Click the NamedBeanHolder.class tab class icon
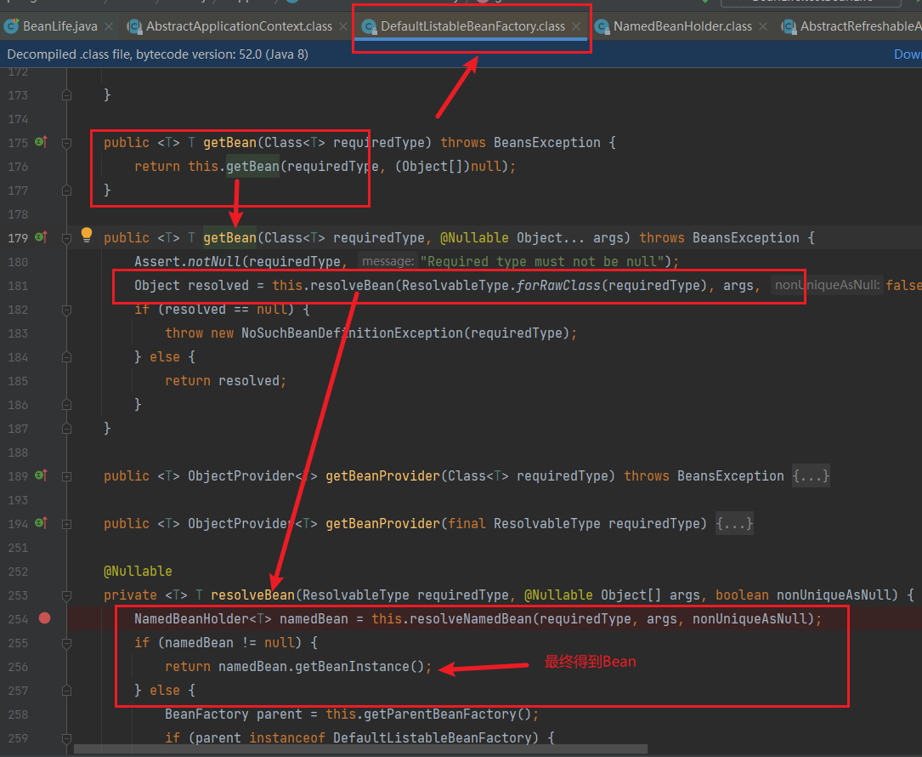 pyautogui.click(x=602, y=26)
